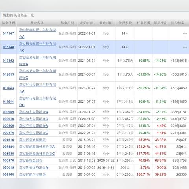Open 嘉实远见先锋一年持有期混合C fund name
The width and height of the screenshot is (189, 189).
point(37,74)
